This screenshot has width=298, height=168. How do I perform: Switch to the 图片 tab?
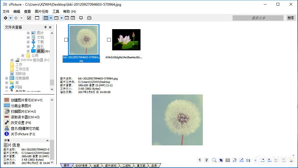(x=67, y=165)
